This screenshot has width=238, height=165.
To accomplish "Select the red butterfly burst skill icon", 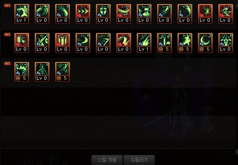I will click(205, 14).
